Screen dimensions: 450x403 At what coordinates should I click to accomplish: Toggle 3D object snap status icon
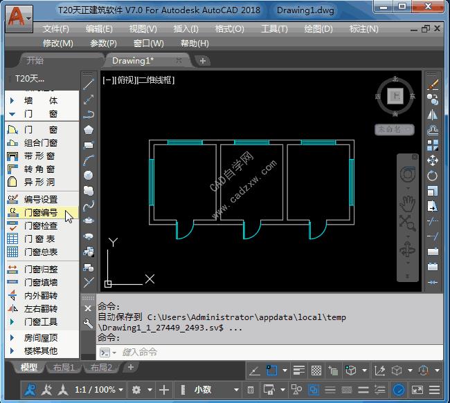click(x=351, y=371)
